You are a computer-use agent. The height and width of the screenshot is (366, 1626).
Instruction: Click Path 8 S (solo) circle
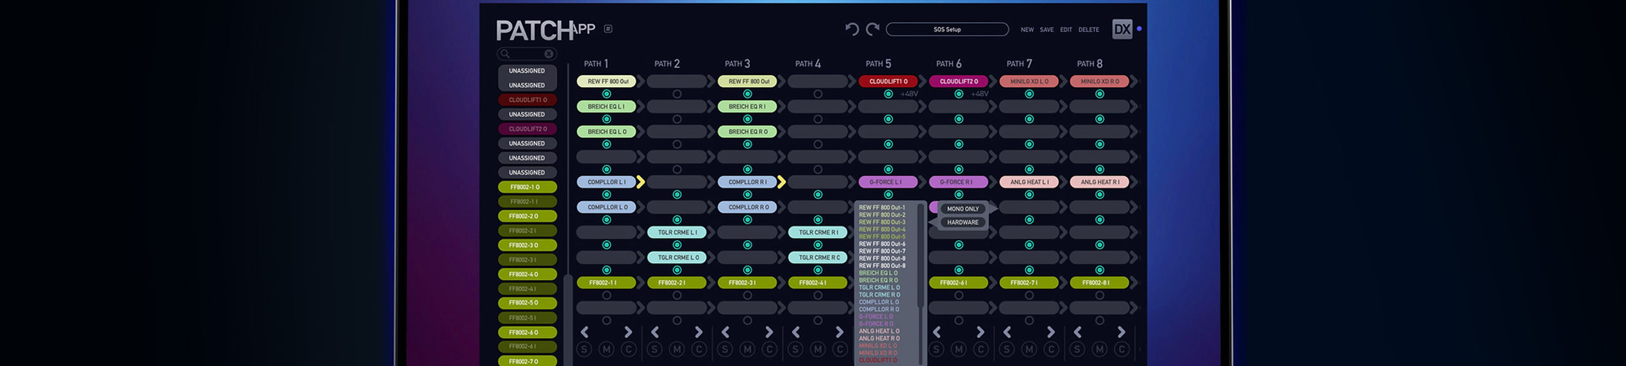1077,349
